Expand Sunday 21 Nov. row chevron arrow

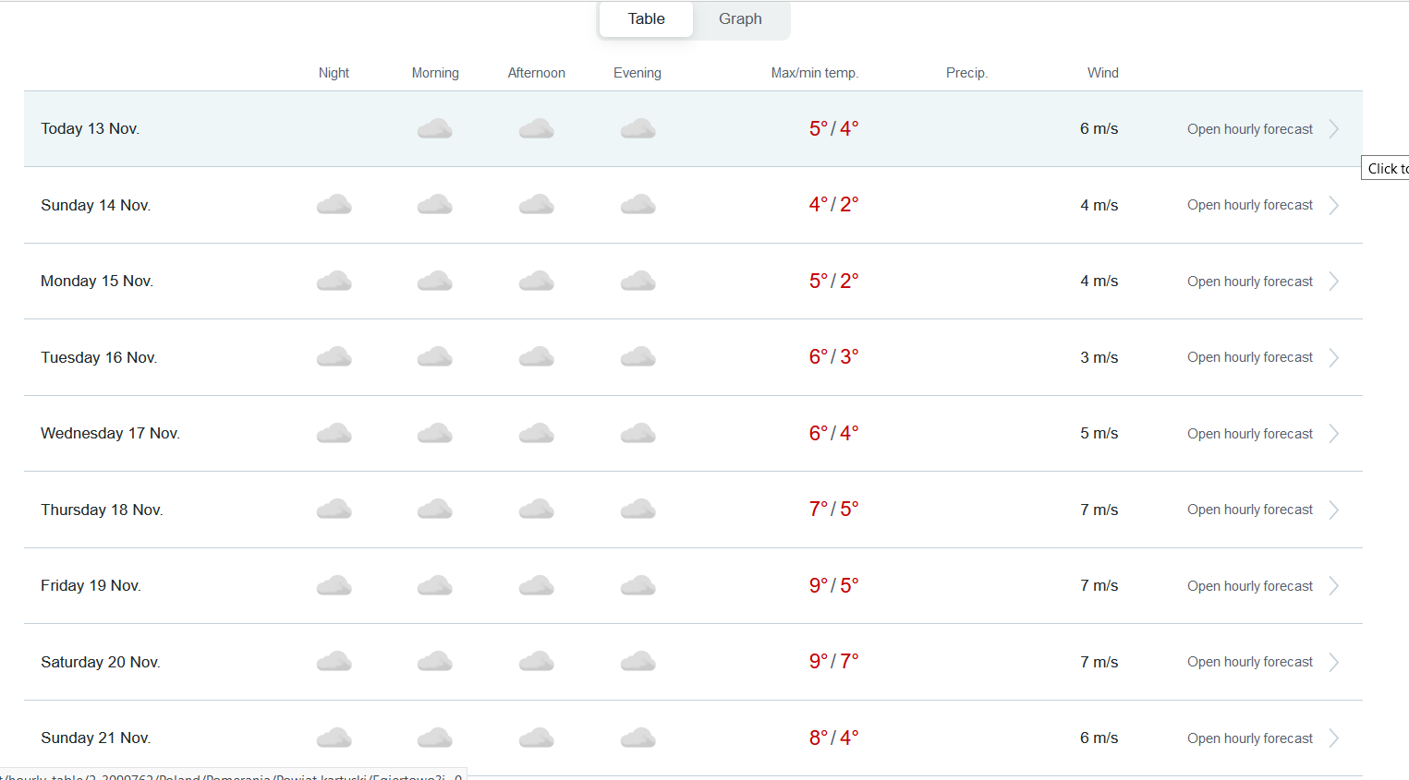click(1334, 738)
